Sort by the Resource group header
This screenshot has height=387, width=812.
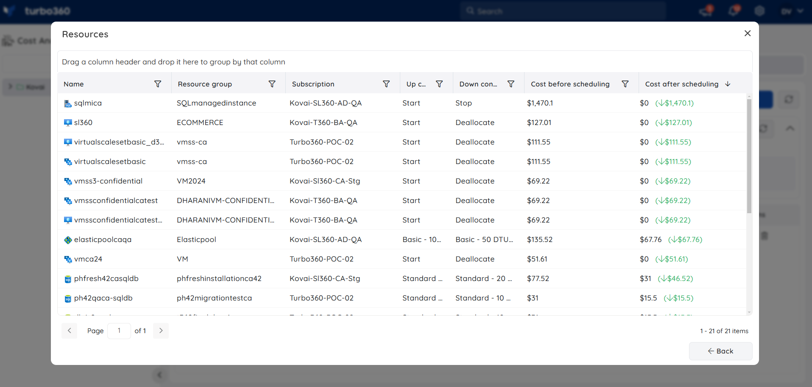click(205, 84)
